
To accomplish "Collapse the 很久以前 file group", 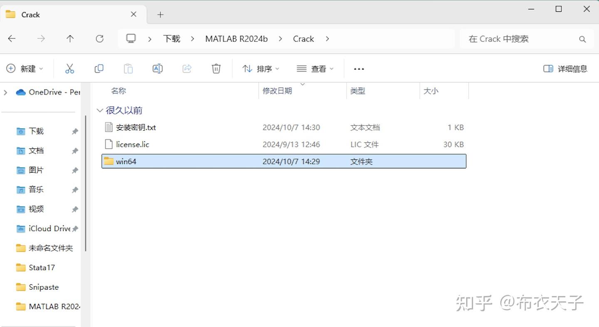I will coord(100,110).
